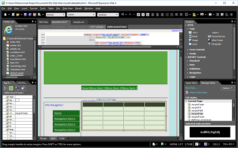Click the Horizontal Line tag in Toolbox

[217, 36]
